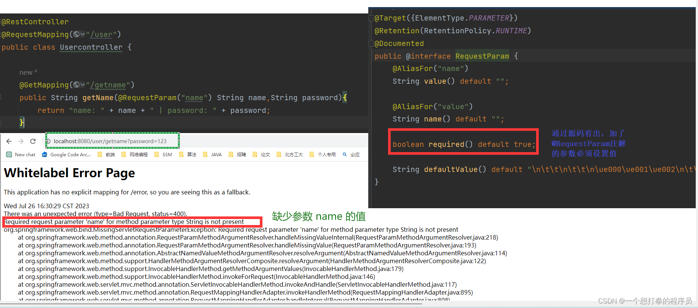
Task: Click the 'boolean required()' declaration
Action: [464, 144]
